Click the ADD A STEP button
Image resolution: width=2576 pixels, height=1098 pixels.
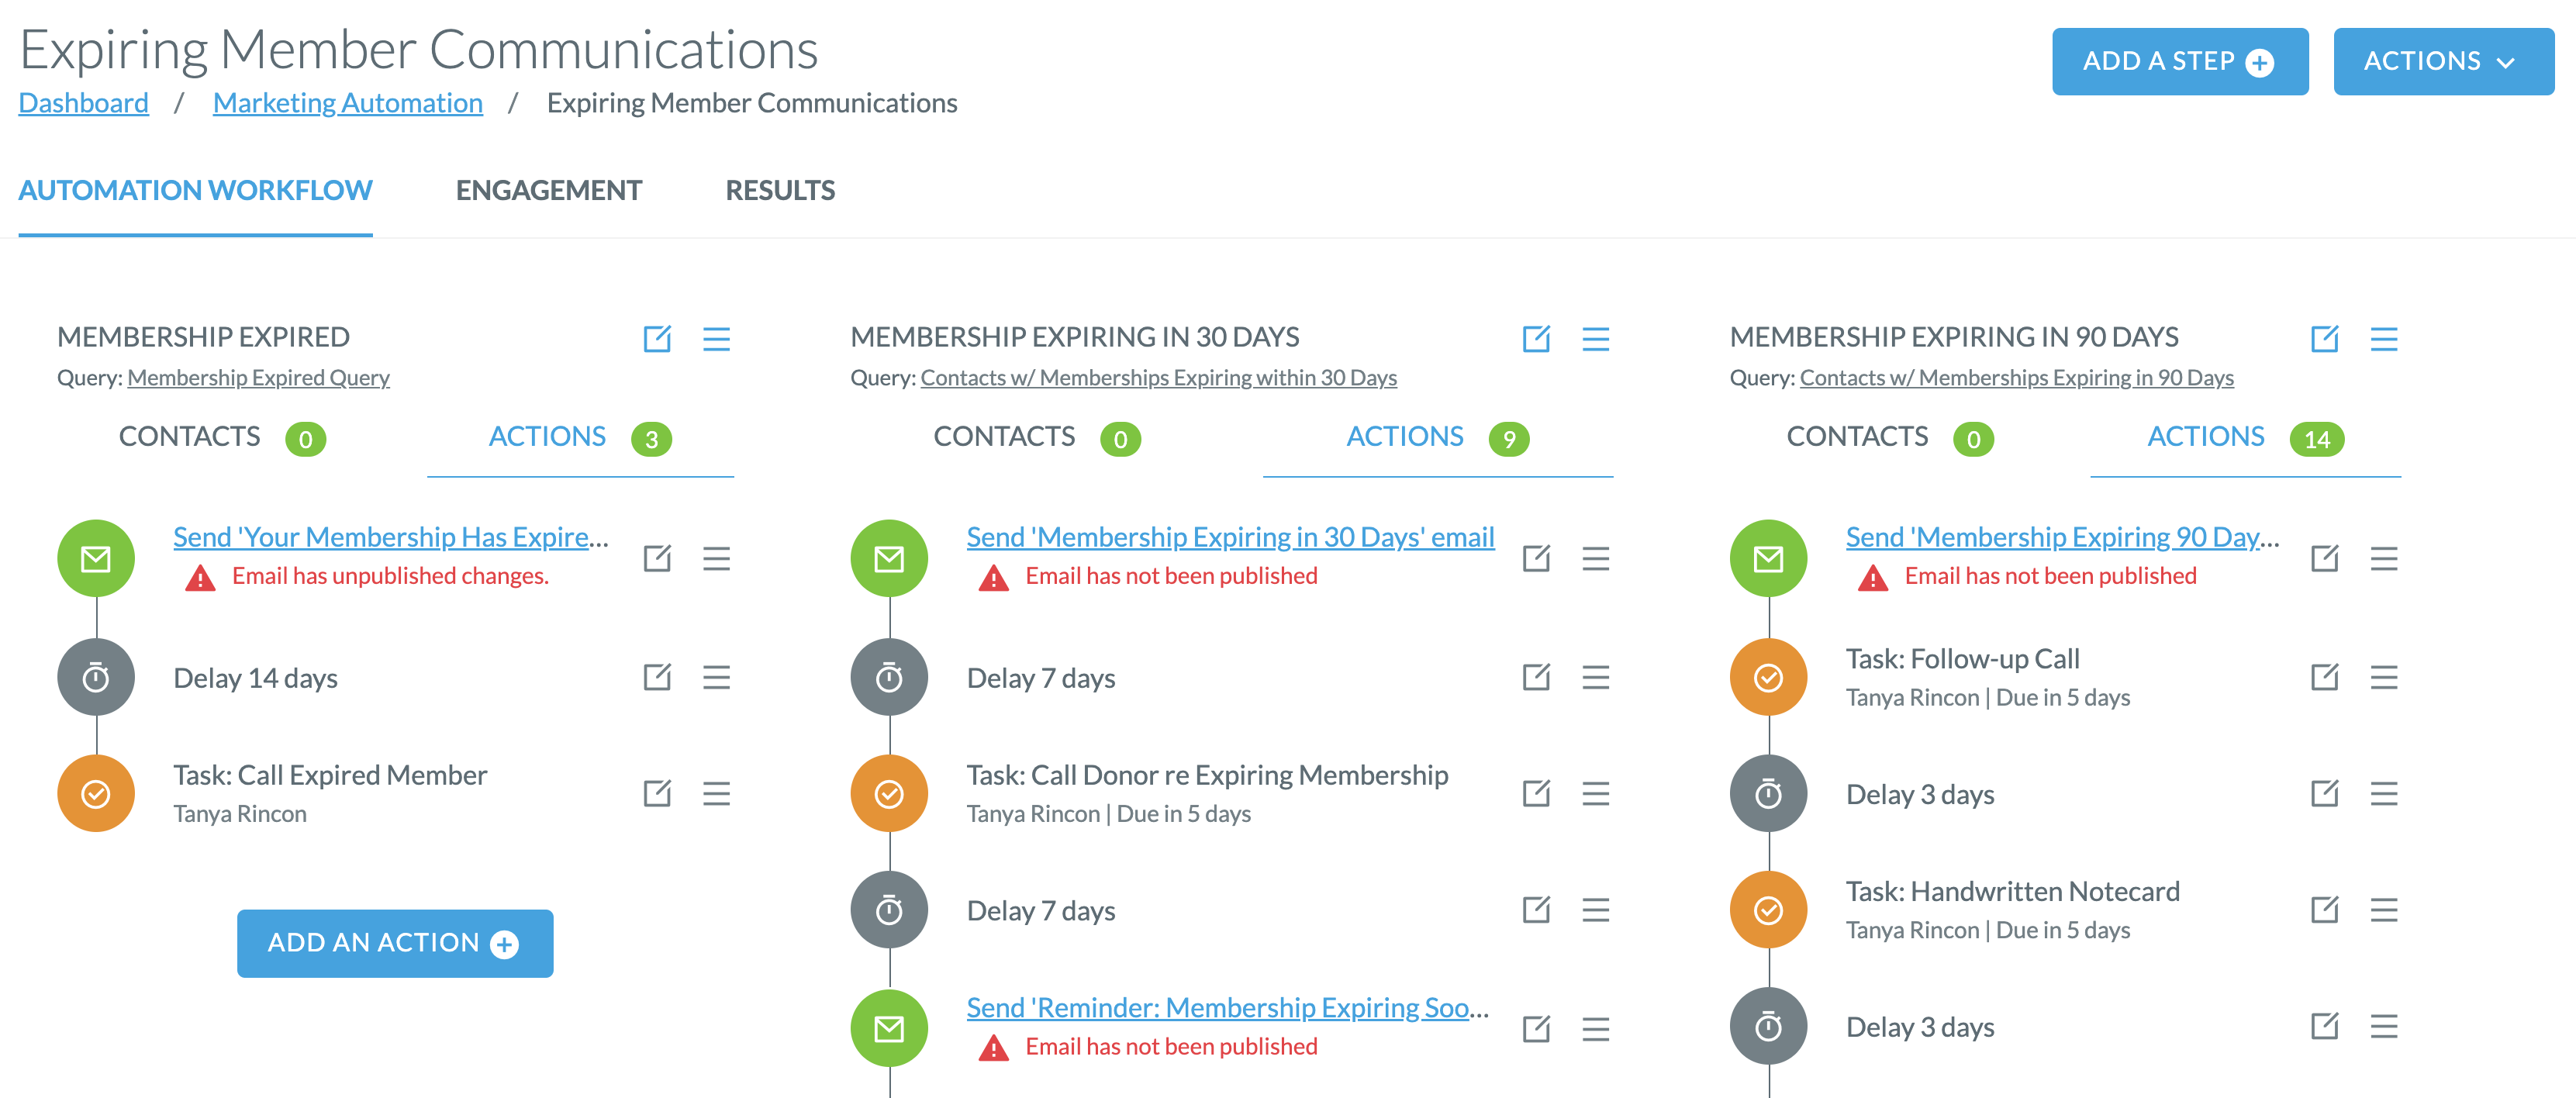(x=2180, y=60)
